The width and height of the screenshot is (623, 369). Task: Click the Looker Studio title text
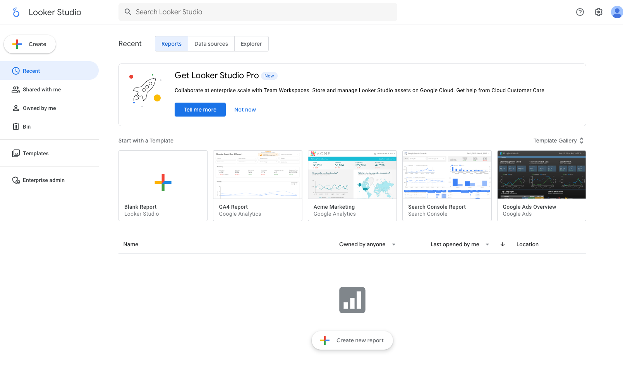pos(55,12)
